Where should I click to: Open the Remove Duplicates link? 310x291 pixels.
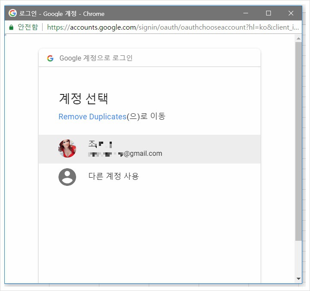coord(92,116)
